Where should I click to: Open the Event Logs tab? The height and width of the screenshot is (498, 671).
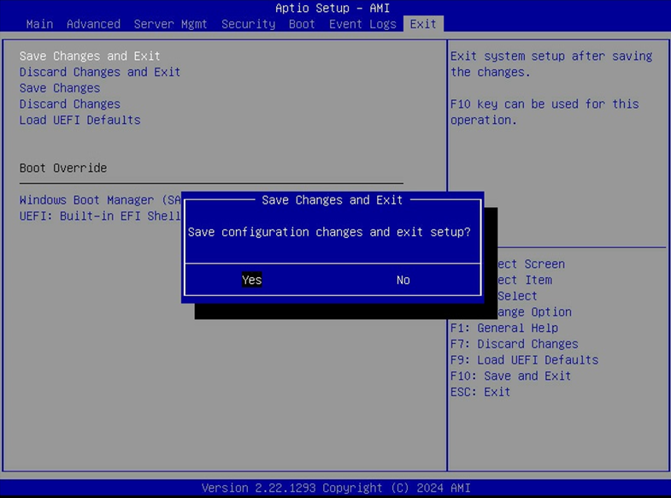click(x=362, y=24)
